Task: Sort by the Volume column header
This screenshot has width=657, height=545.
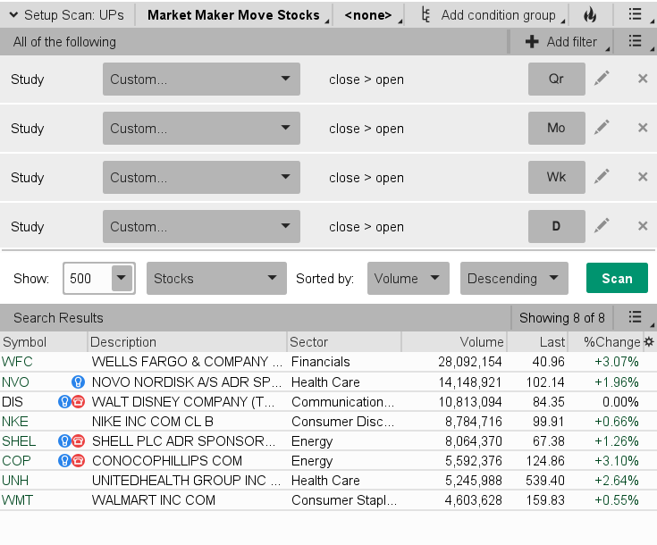Action: (x=455, y=342)
